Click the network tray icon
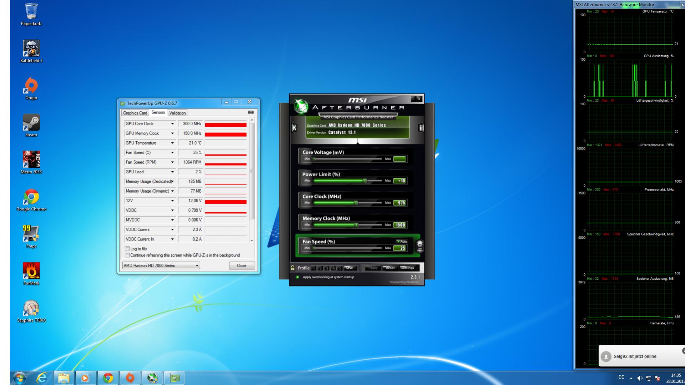The height and width of the screenshot is (385, 685). (x=648, y=378)
